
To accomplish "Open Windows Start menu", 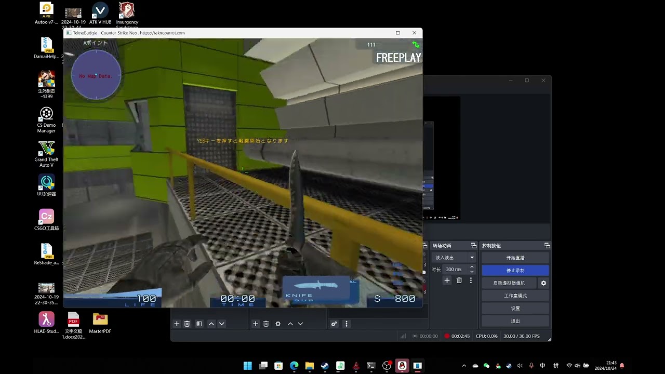I will coord(248,366).
